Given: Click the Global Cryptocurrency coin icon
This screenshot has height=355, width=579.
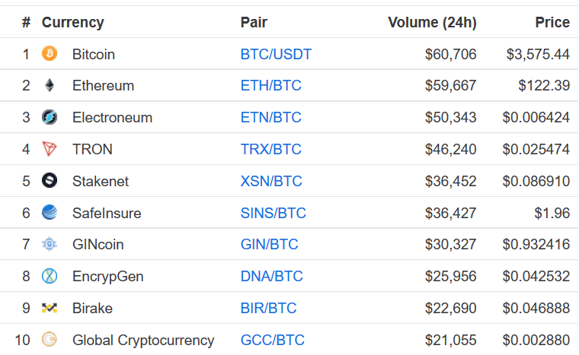Looking at the screenshot, I should (x=50, y=340).
